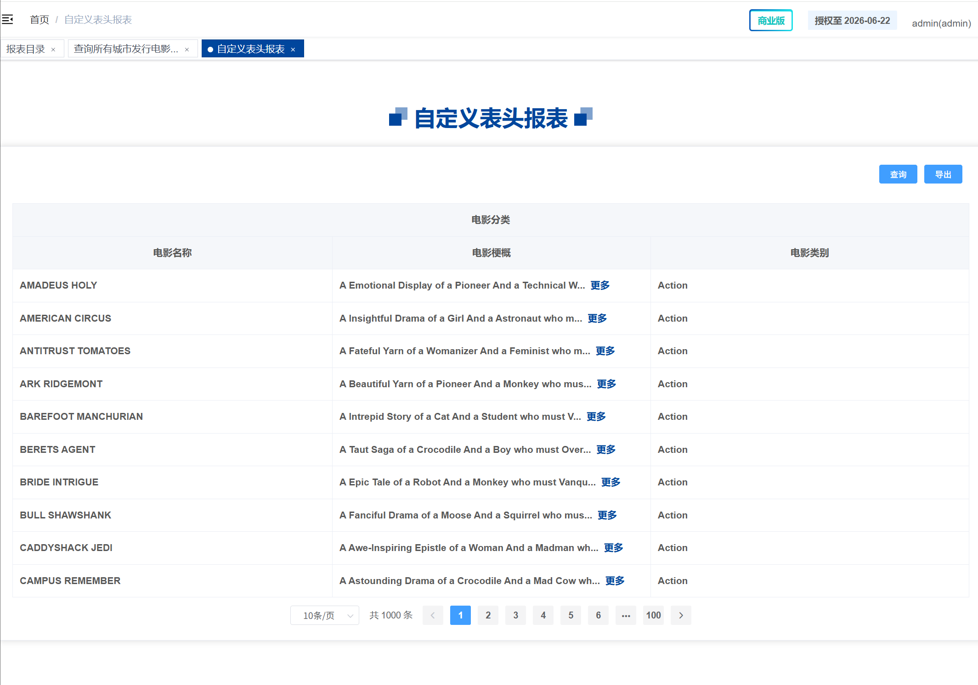Click the 导出 button
This screenshot has width=978, height=685.
943,174
